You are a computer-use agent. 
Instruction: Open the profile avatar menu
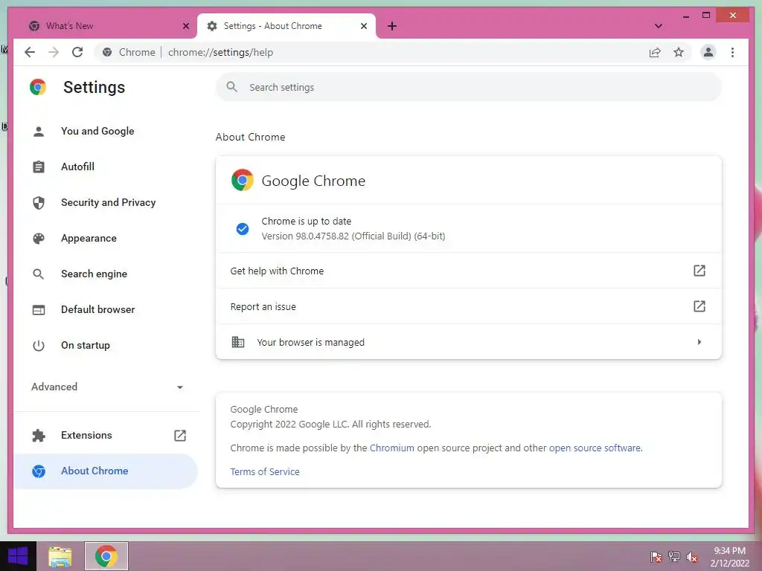[708, 53]
